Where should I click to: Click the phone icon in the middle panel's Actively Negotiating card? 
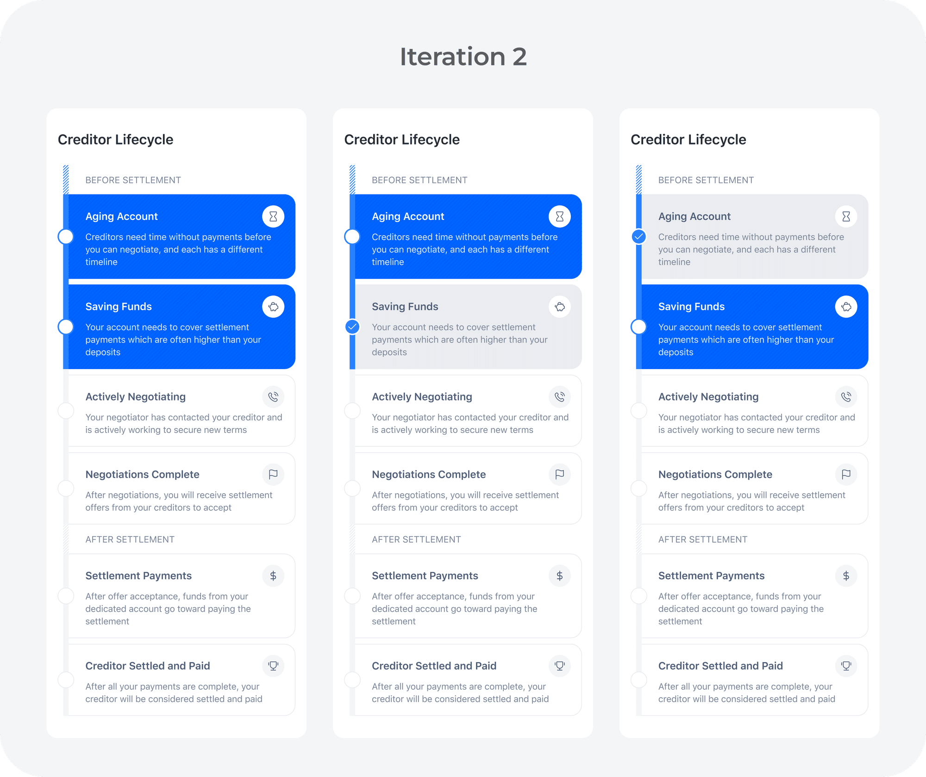(560, 397)
